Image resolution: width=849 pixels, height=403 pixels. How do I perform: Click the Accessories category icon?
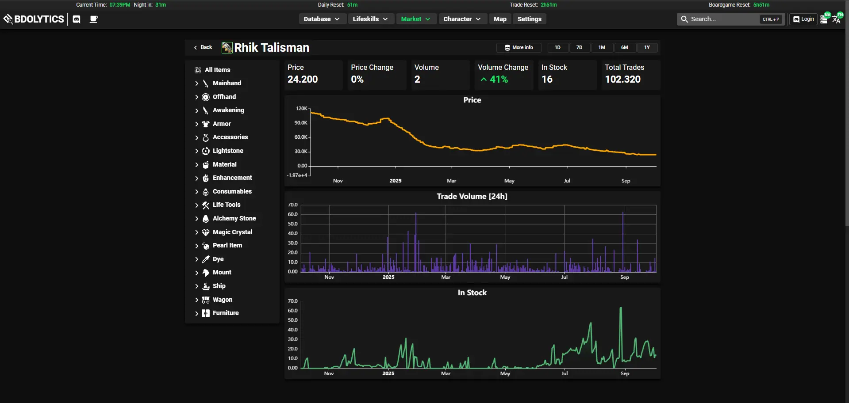tap(205, 137)
